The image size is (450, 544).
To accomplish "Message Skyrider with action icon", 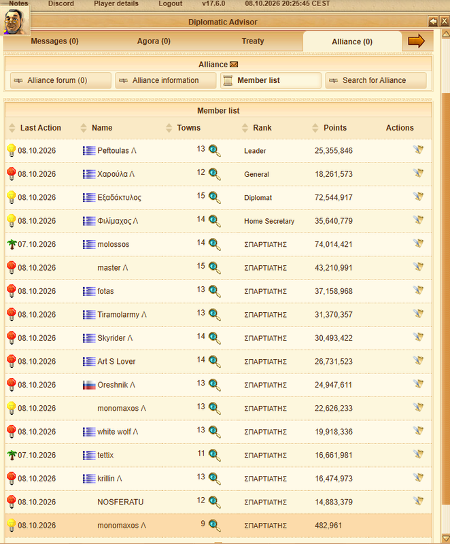I will pyautogui.click(x=419, y=337).
